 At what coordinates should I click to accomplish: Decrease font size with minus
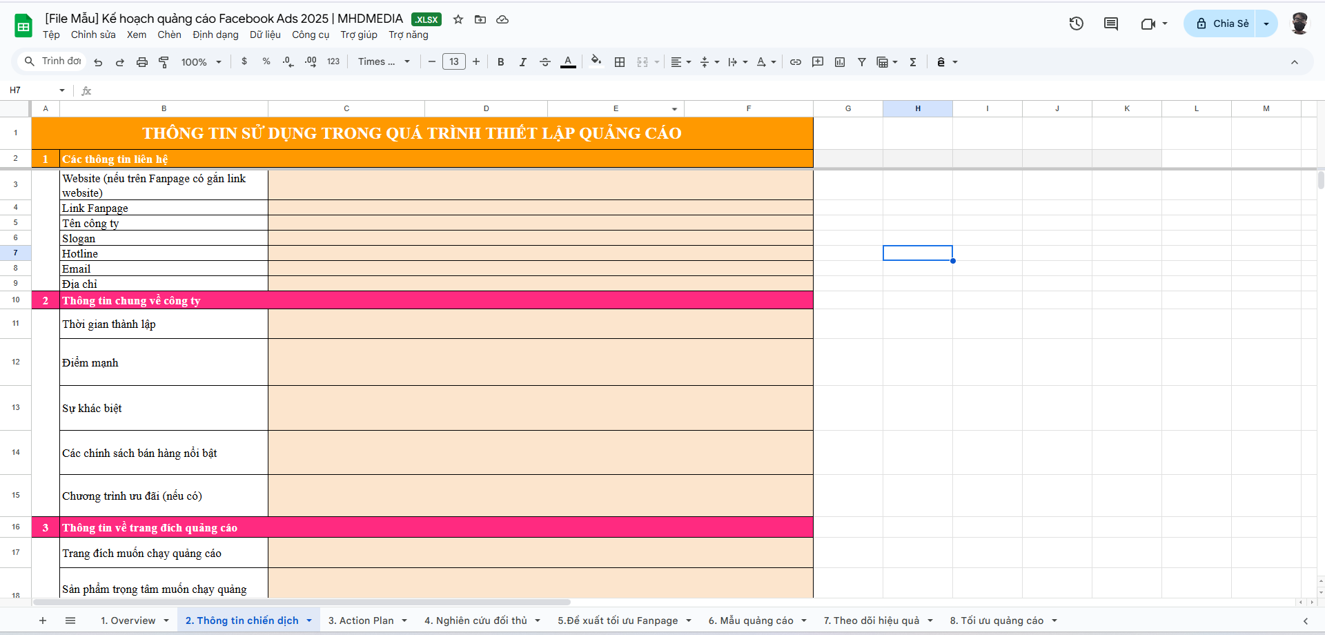pos(432,62)
